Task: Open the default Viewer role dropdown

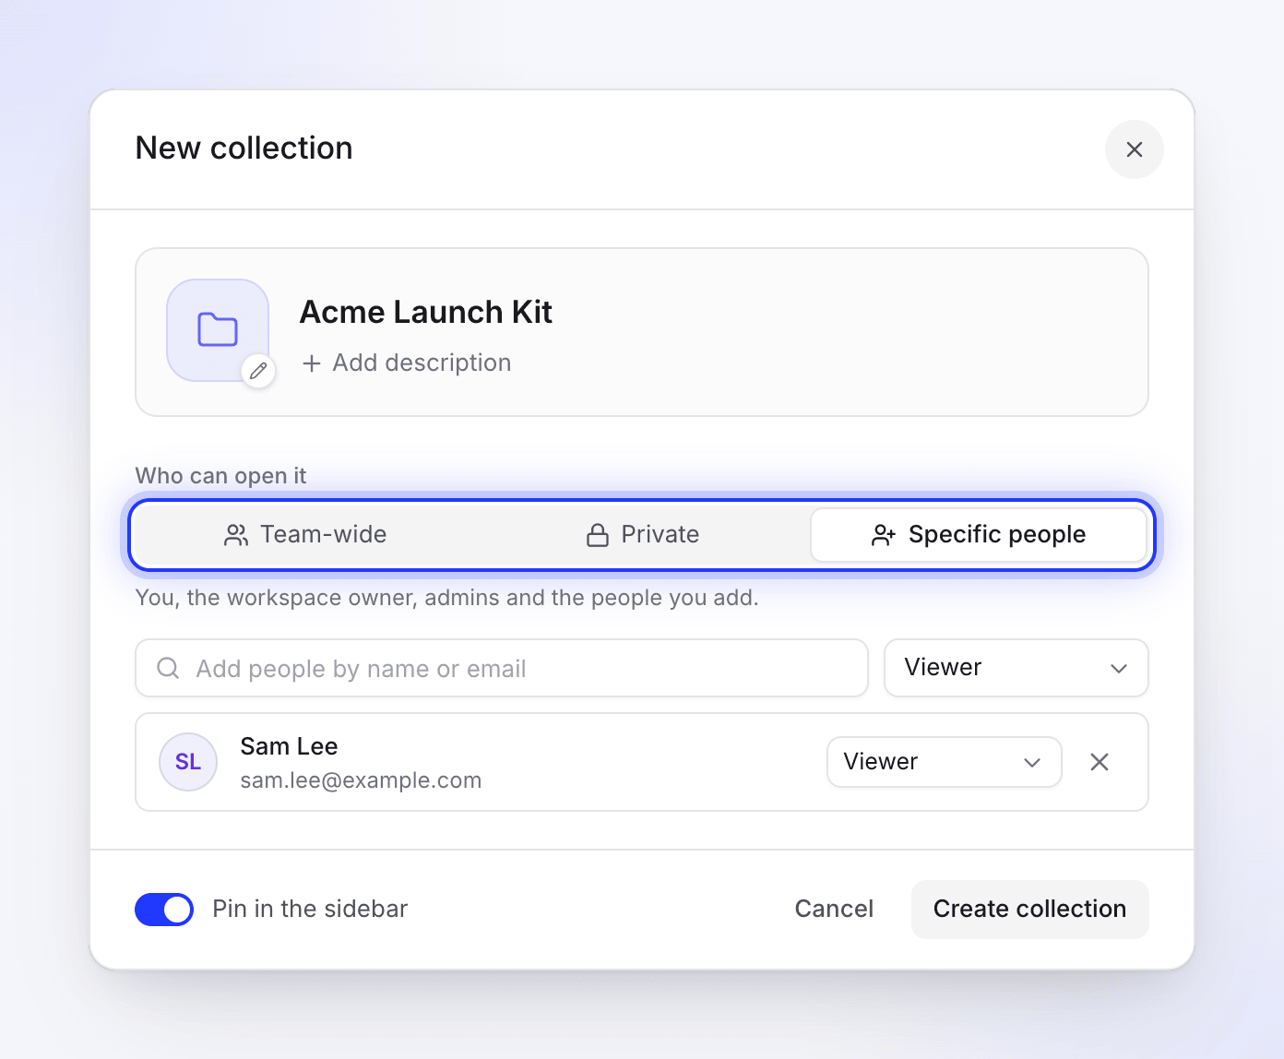Action: [1016, 668]
